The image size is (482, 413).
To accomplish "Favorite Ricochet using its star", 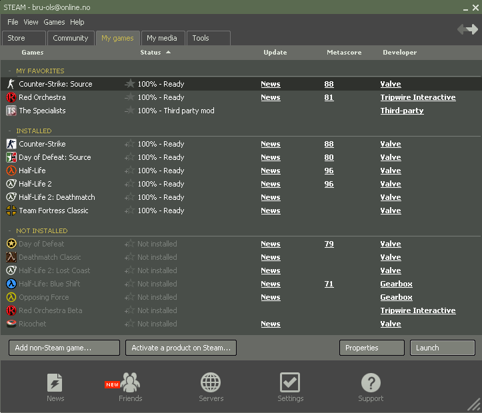I will tap(130, 323).
